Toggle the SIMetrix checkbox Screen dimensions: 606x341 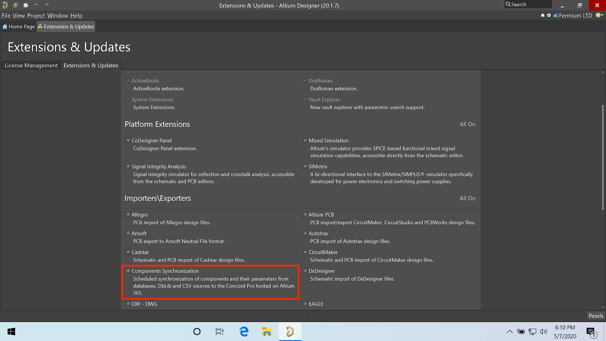(305, 166)
